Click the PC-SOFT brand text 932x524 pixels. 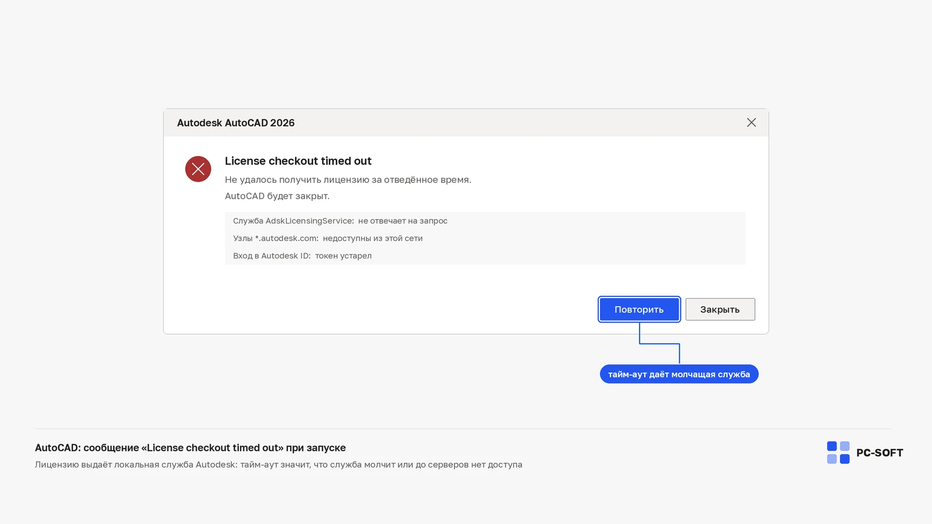[880, 453]
